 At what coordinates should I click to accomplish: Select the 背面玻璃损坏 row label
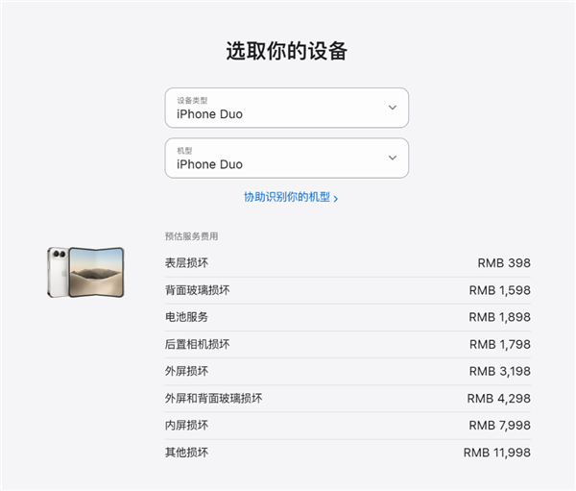tap(197, 290)
